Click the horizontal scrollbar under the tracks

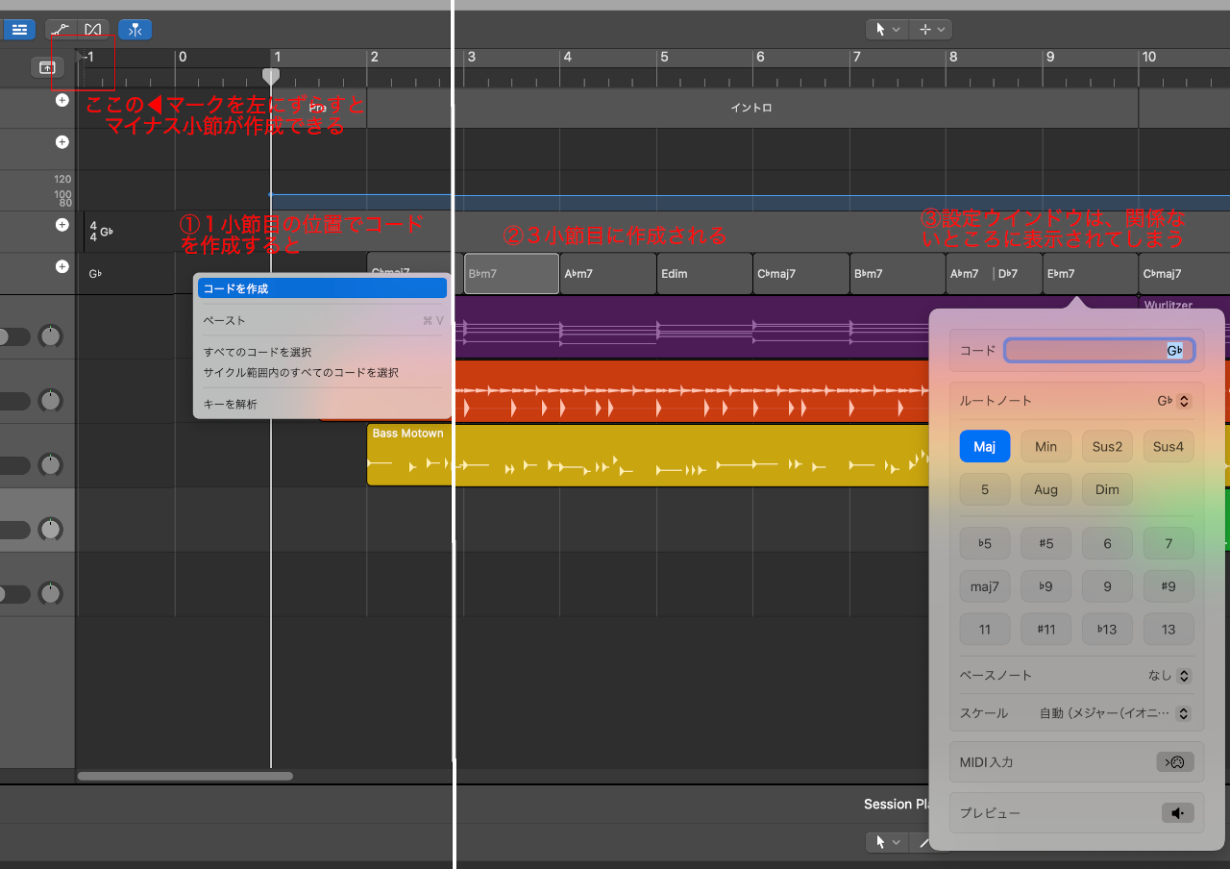click(x=185, y=776)
